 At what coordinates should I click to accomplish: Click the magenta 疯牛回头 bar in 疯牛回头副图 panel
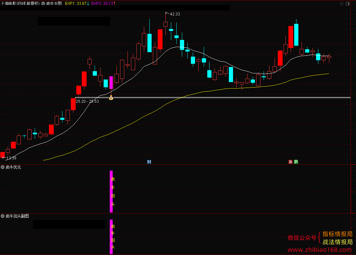(x=111, y=237)
